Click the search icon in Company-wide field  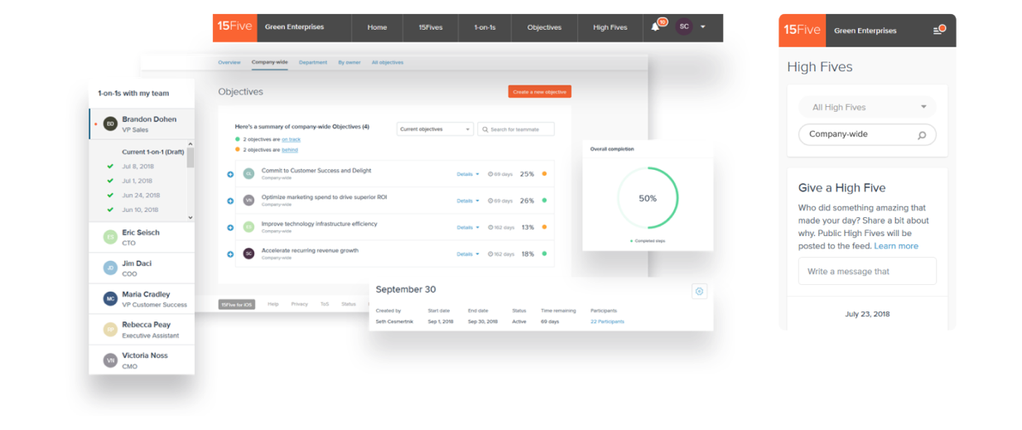[922, 135]
